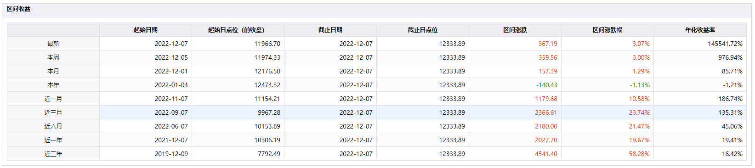
Task: Click the 区间涨跌幅 column header
Action: coord(607,30)
